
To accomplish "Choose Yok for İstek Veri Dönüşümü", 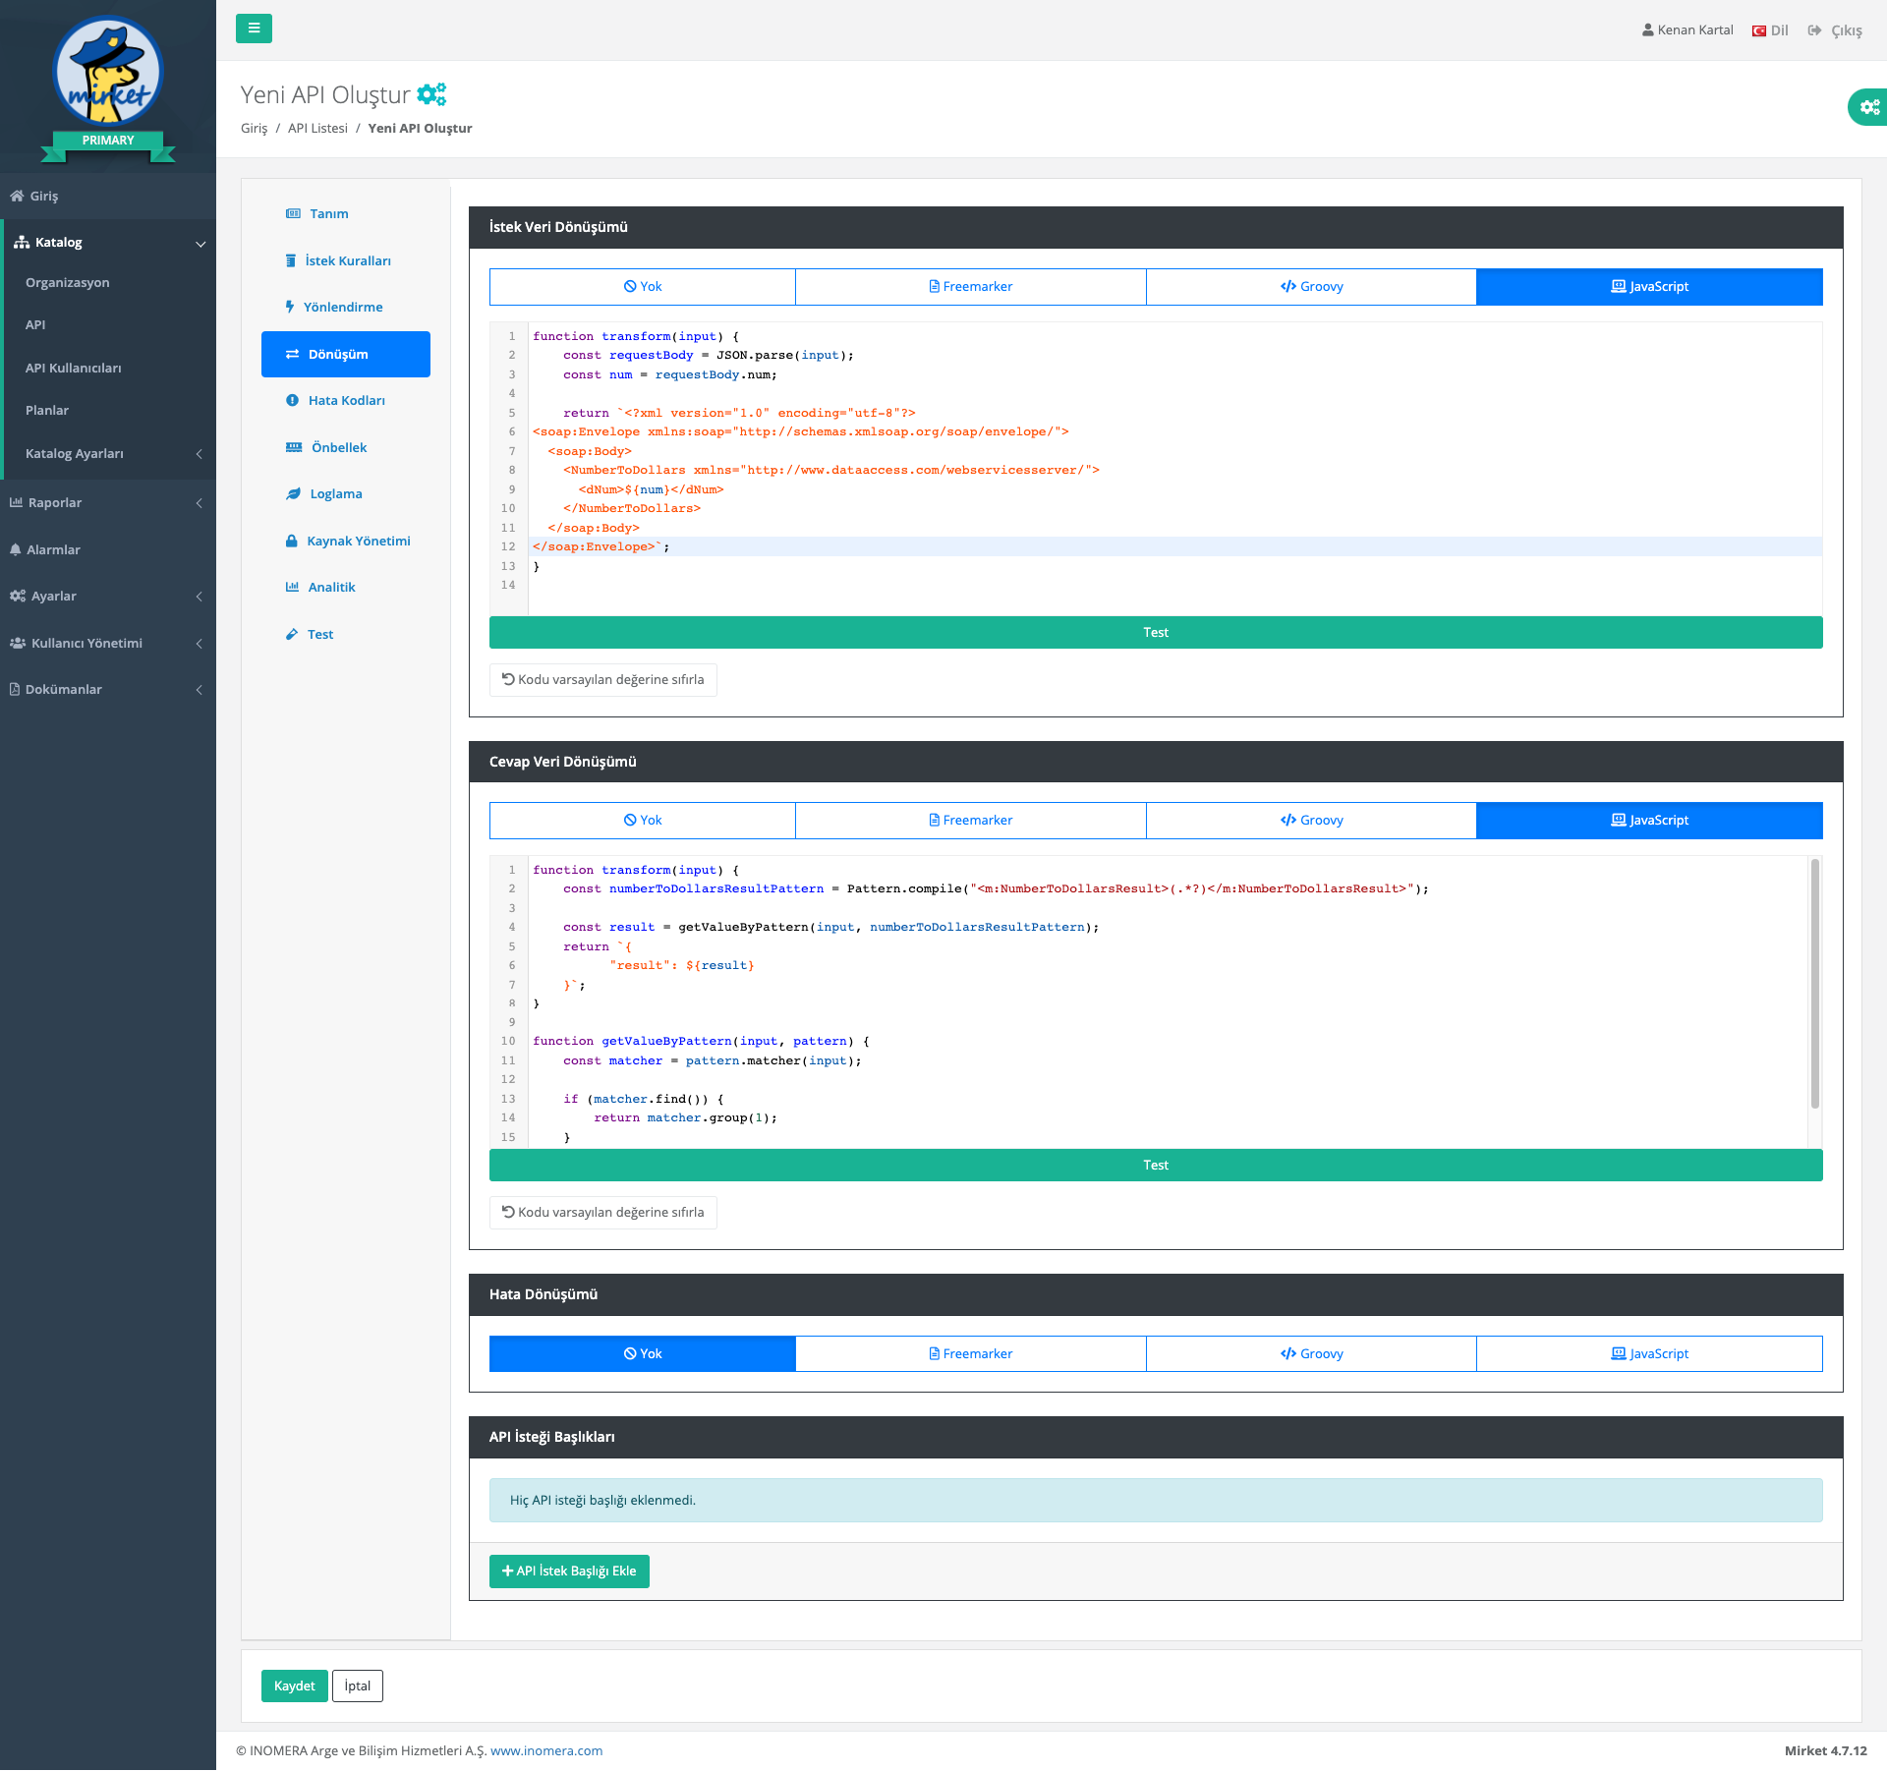I will click(x=643, y=286).
